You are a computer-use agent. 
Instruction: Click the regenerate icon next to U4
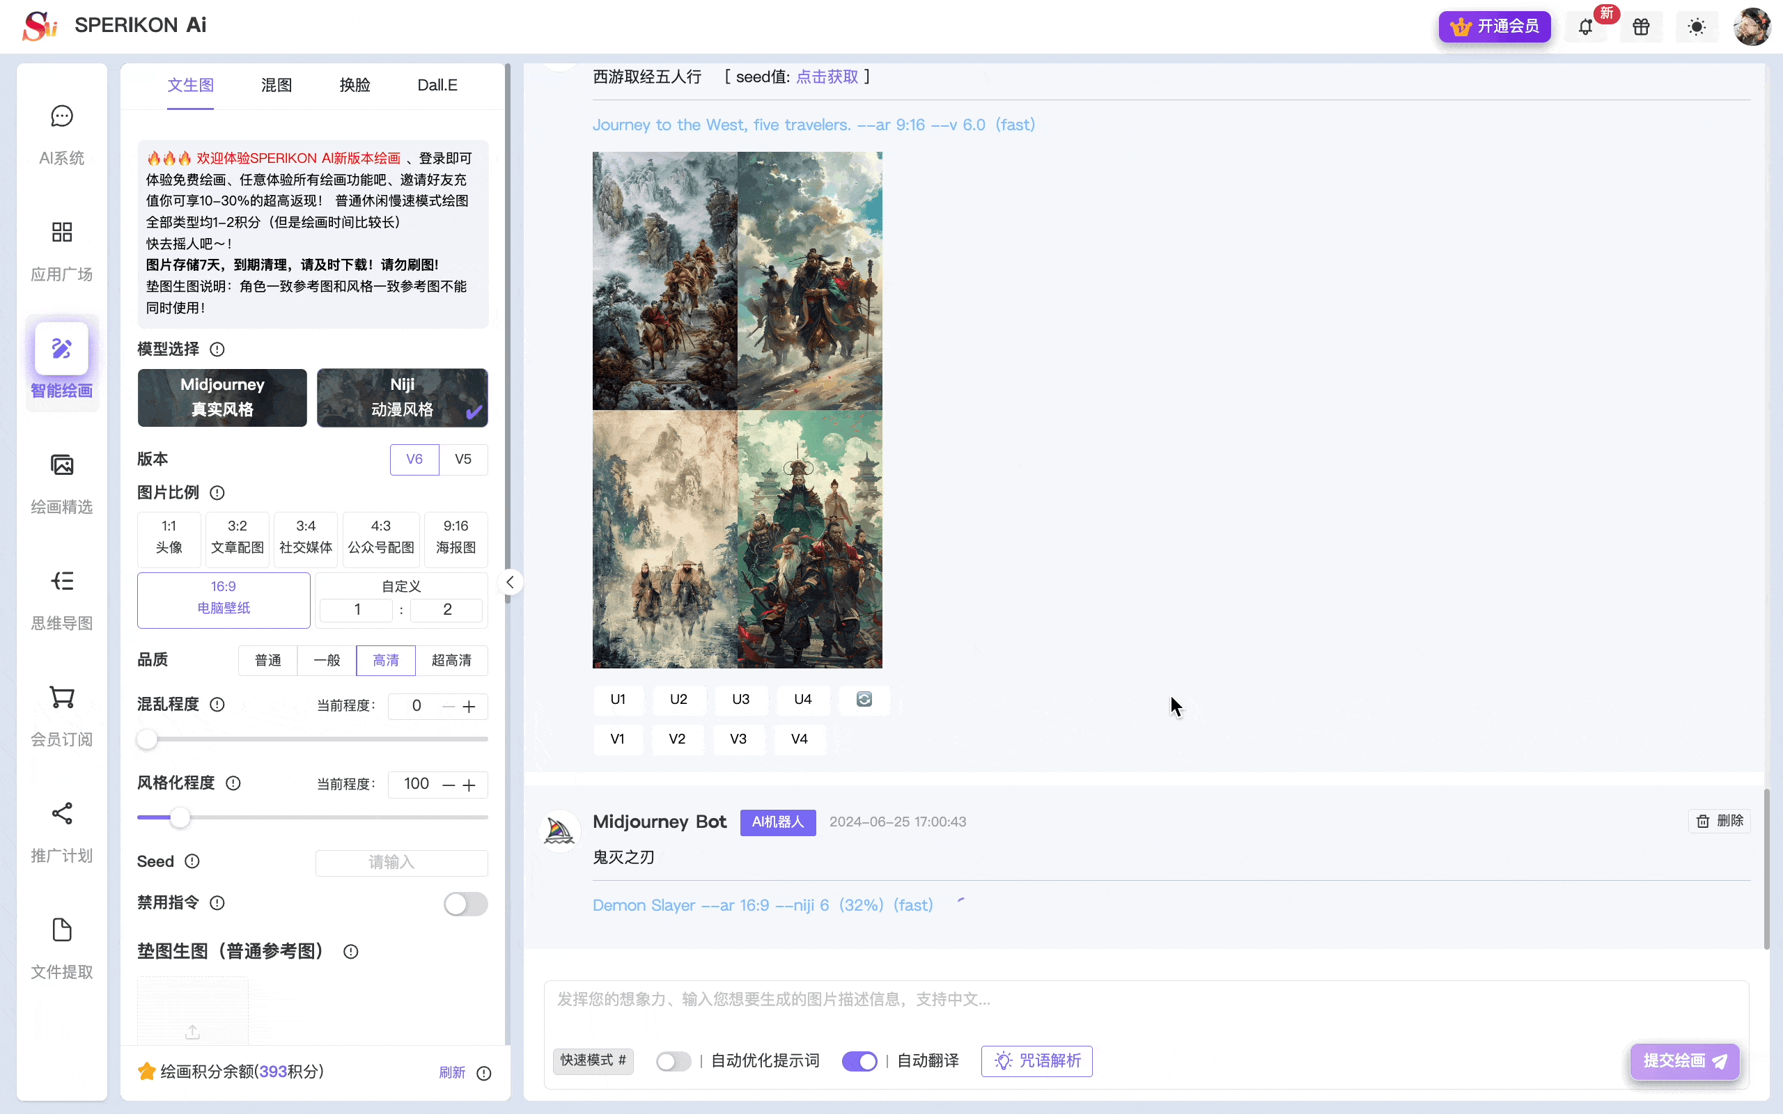click(864, 700)
